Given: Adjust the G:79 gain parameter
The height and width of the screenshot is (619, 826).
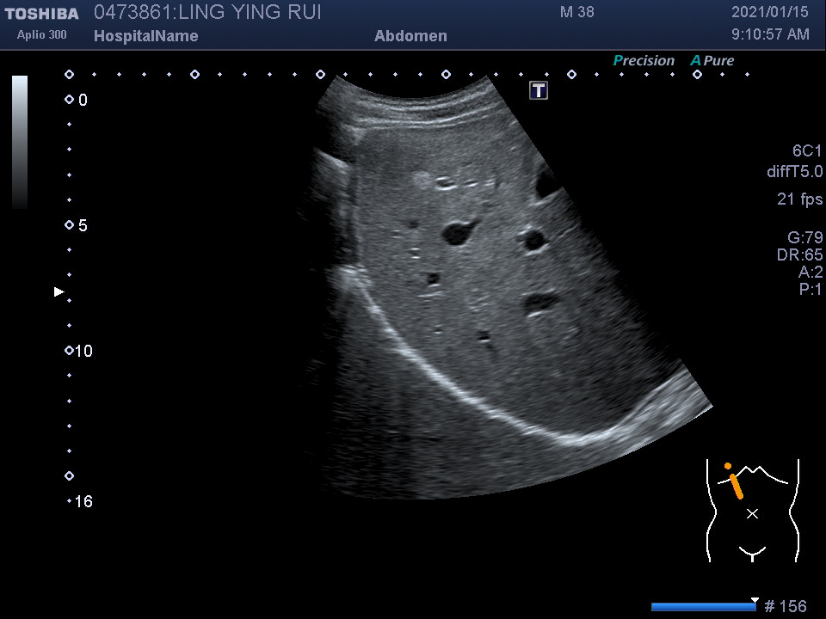Looking at the screenshot, I should click(804, 238).
